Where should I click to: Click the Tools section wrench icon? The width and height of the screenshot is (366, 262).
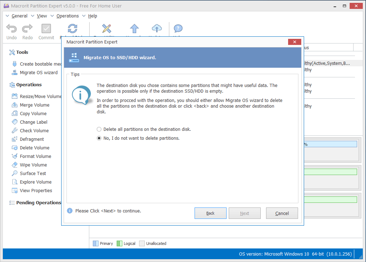(12, 52)
